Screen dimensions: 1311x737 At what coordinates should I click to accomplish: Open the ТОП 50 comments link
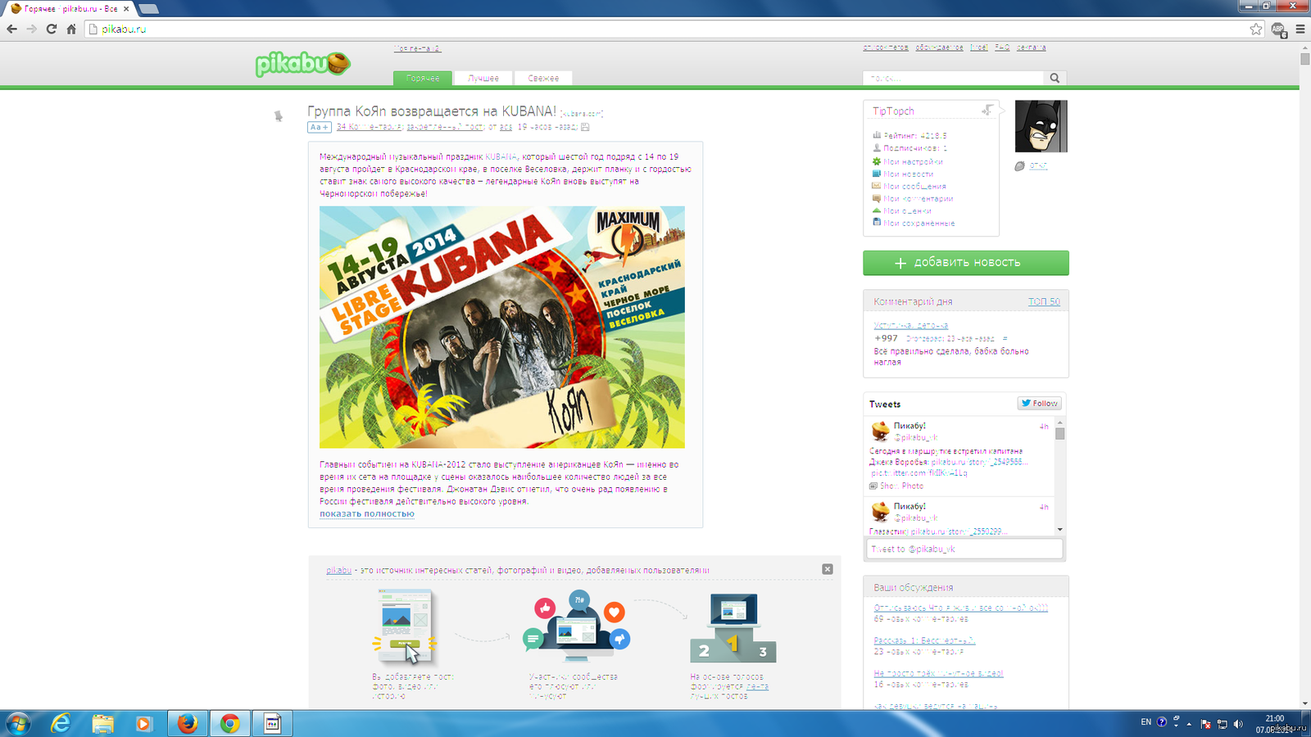point(1043,301)
